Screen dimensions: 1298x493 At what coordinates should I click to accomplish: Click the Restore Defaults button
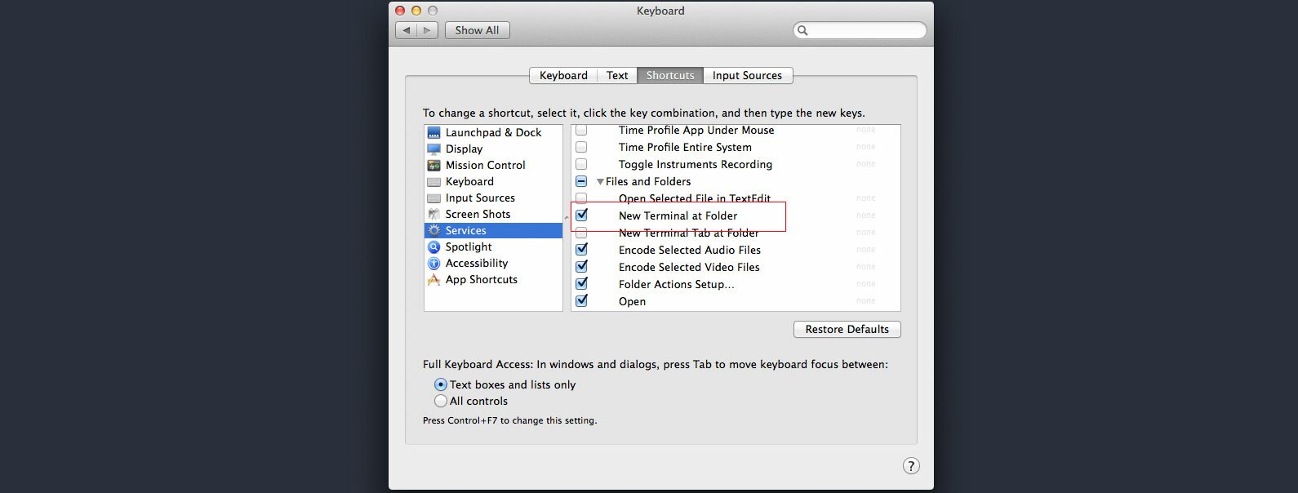point(847,329)
